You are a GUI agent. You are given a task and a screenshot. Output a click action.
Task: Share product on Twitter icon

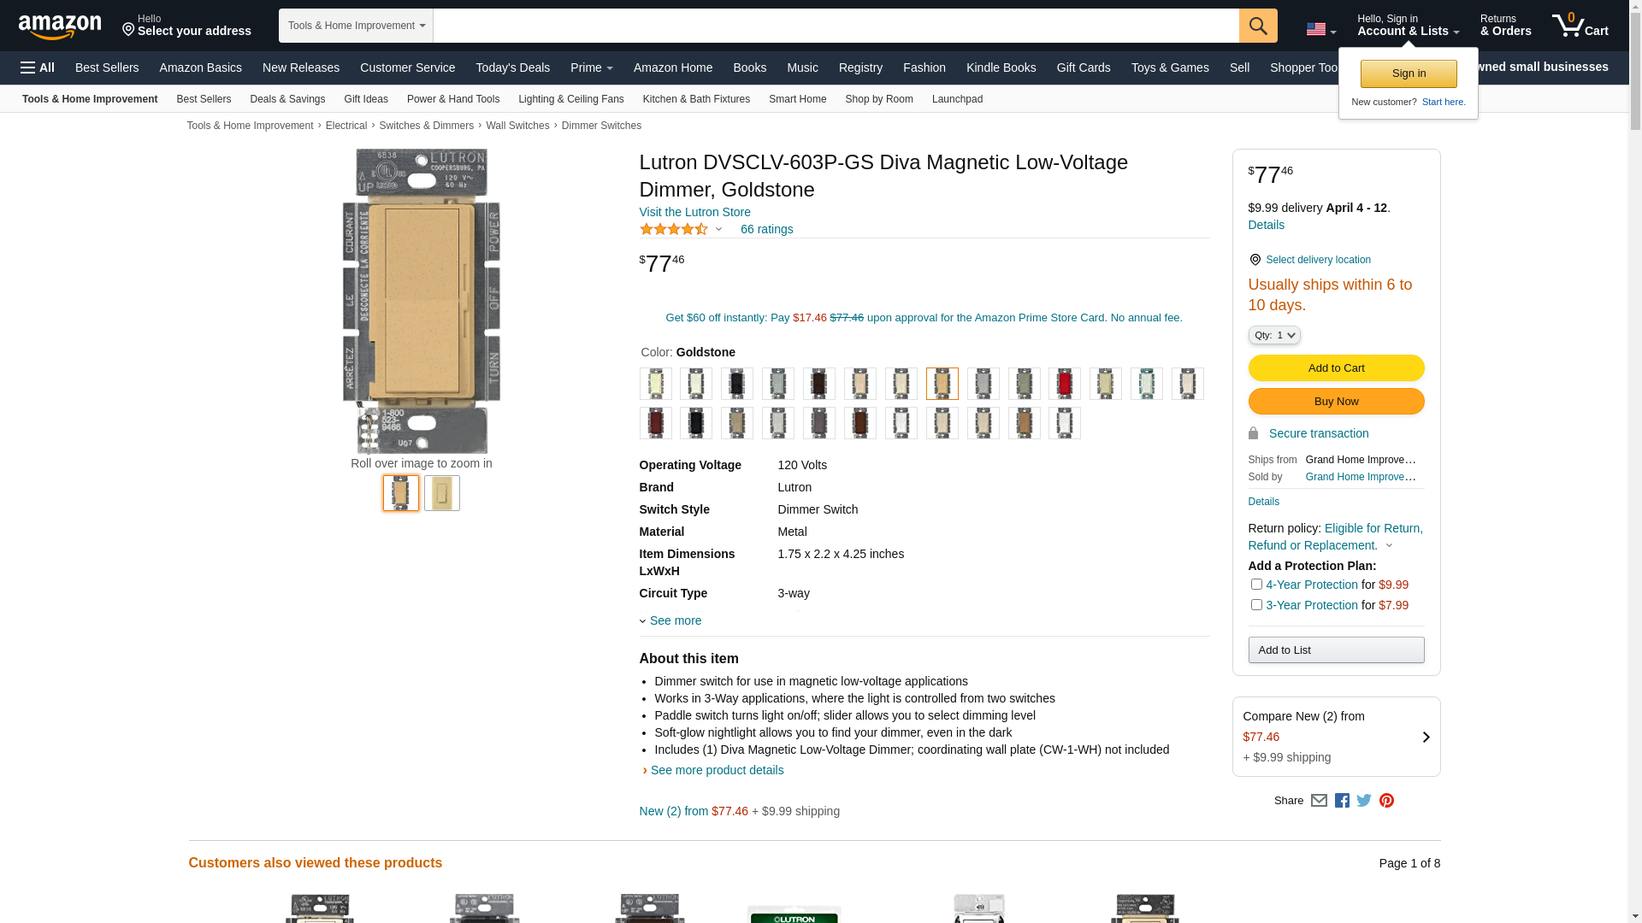[1364, 801]
